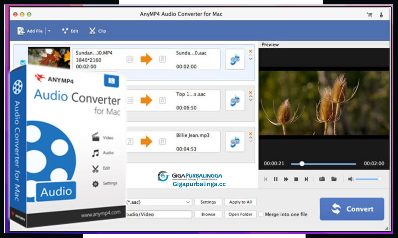Click audio track icon beside Sunda...0.aac
The image size is (398, 238).
pos(162,59)
